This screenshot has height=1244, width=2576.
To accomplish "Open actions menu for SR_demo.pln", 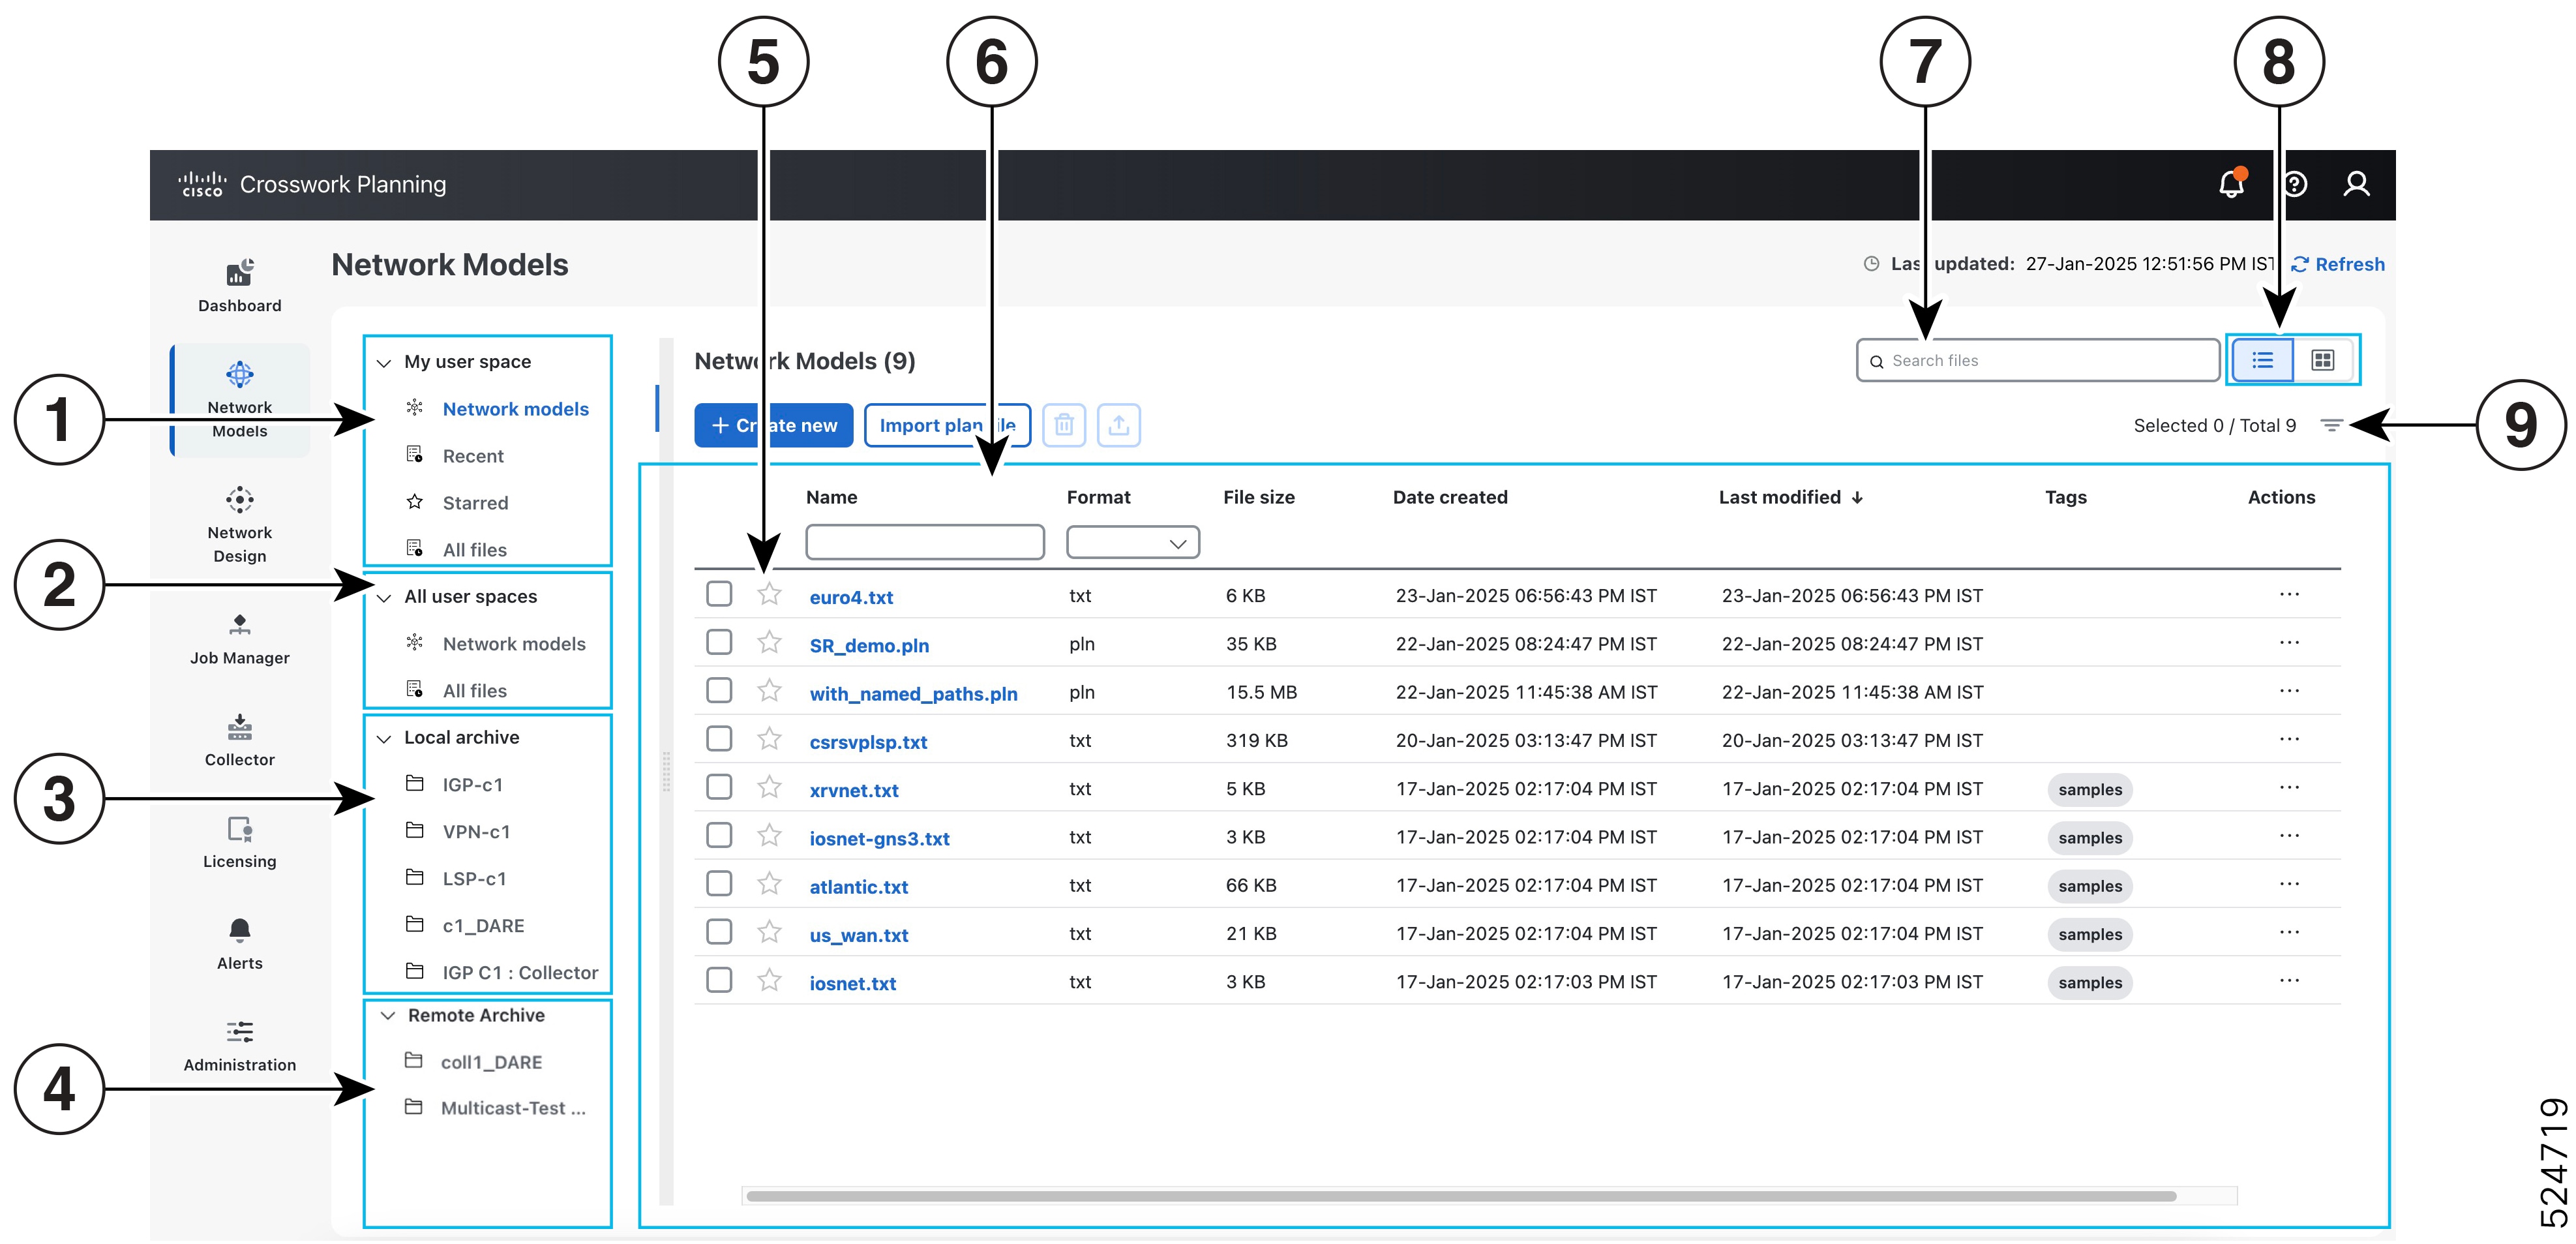I will [x=2289, y=642].
